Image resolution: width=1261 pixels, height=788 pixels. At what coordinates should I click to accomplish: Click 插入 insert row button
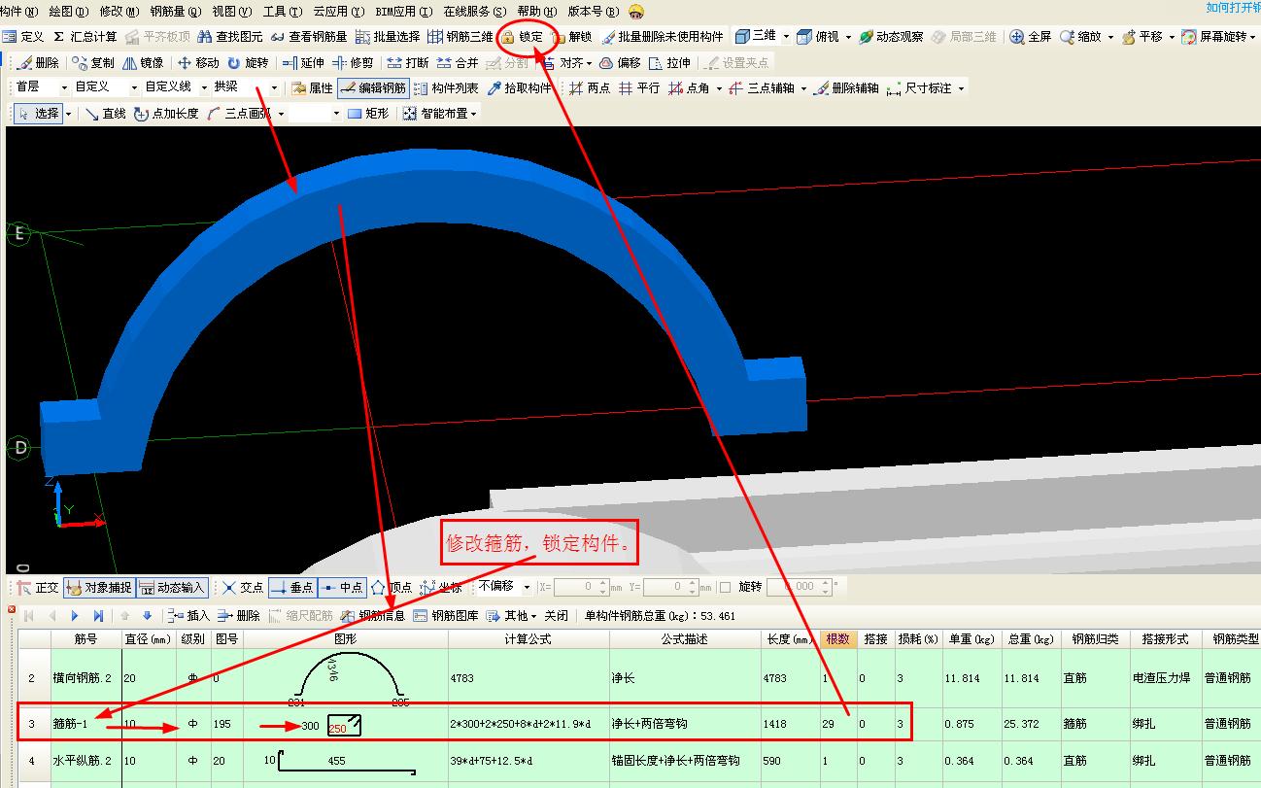coord(189,616)
